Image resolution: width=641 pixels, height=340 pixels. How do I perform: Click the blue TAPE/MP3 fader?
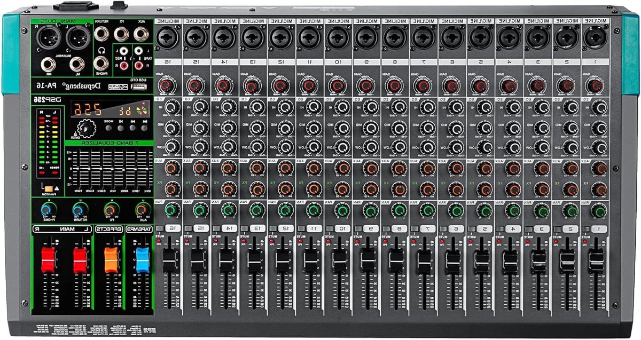(142, 260)
